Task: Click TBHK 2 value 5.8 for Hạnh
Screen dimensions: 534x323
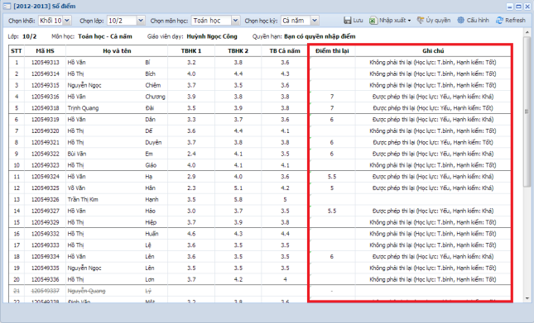Action: pos(238,199)
